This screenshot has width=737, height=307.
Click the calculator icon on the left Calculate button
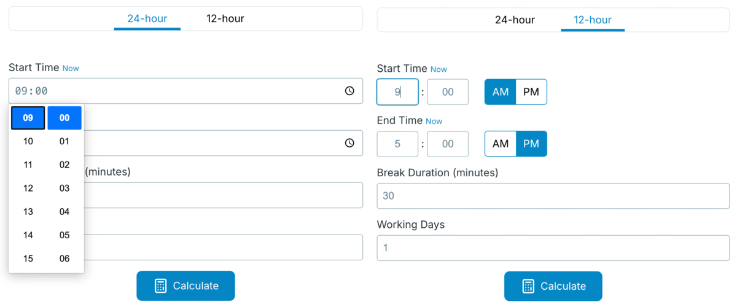tap(160, 286)
